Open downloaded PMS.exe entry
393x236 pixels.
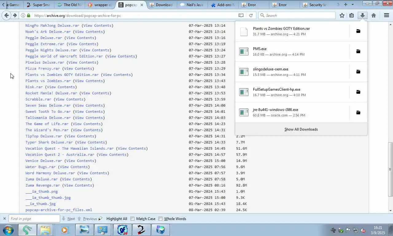pyautogui.click(x=292, y=51)
